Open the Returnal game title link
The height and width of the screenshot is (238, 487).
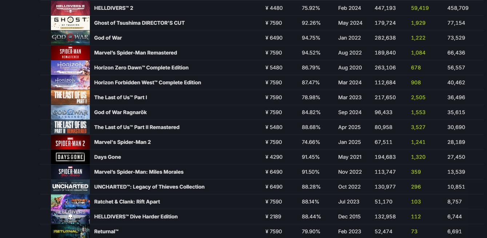tap(106, 231)
